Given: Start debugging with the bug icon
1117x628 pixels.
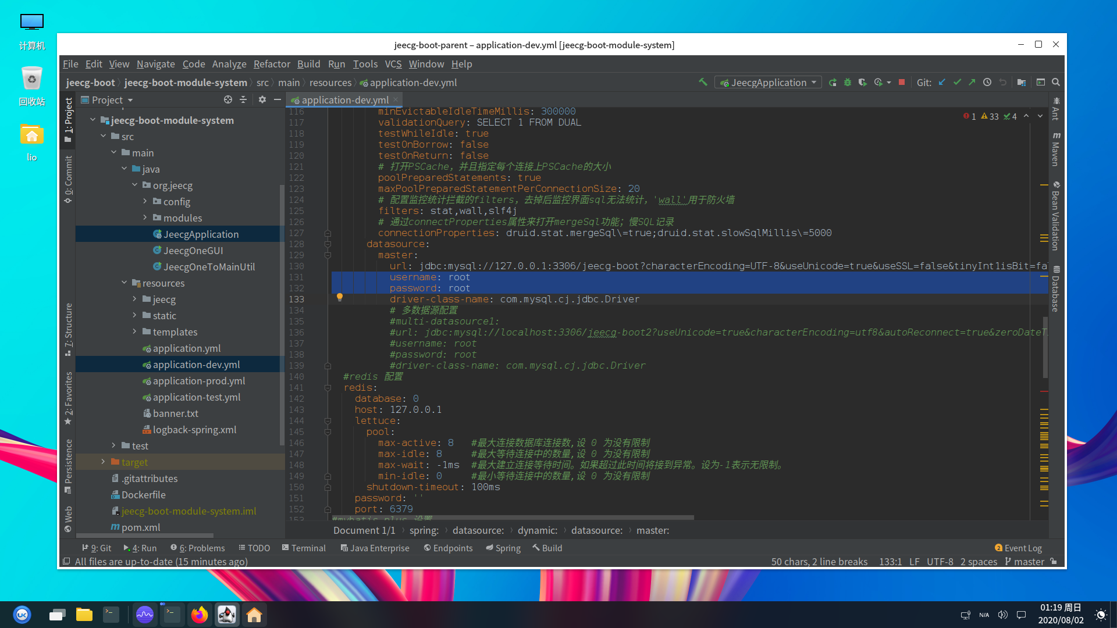Looking at the screenshot, I should [848, 83].
